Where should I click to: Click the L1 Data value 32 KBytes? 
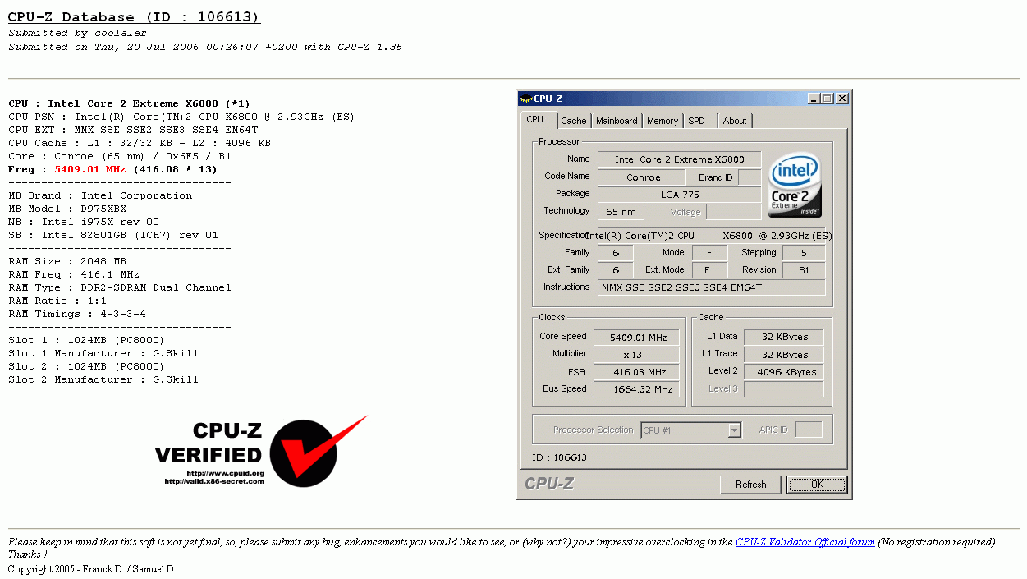click(783, 337)
